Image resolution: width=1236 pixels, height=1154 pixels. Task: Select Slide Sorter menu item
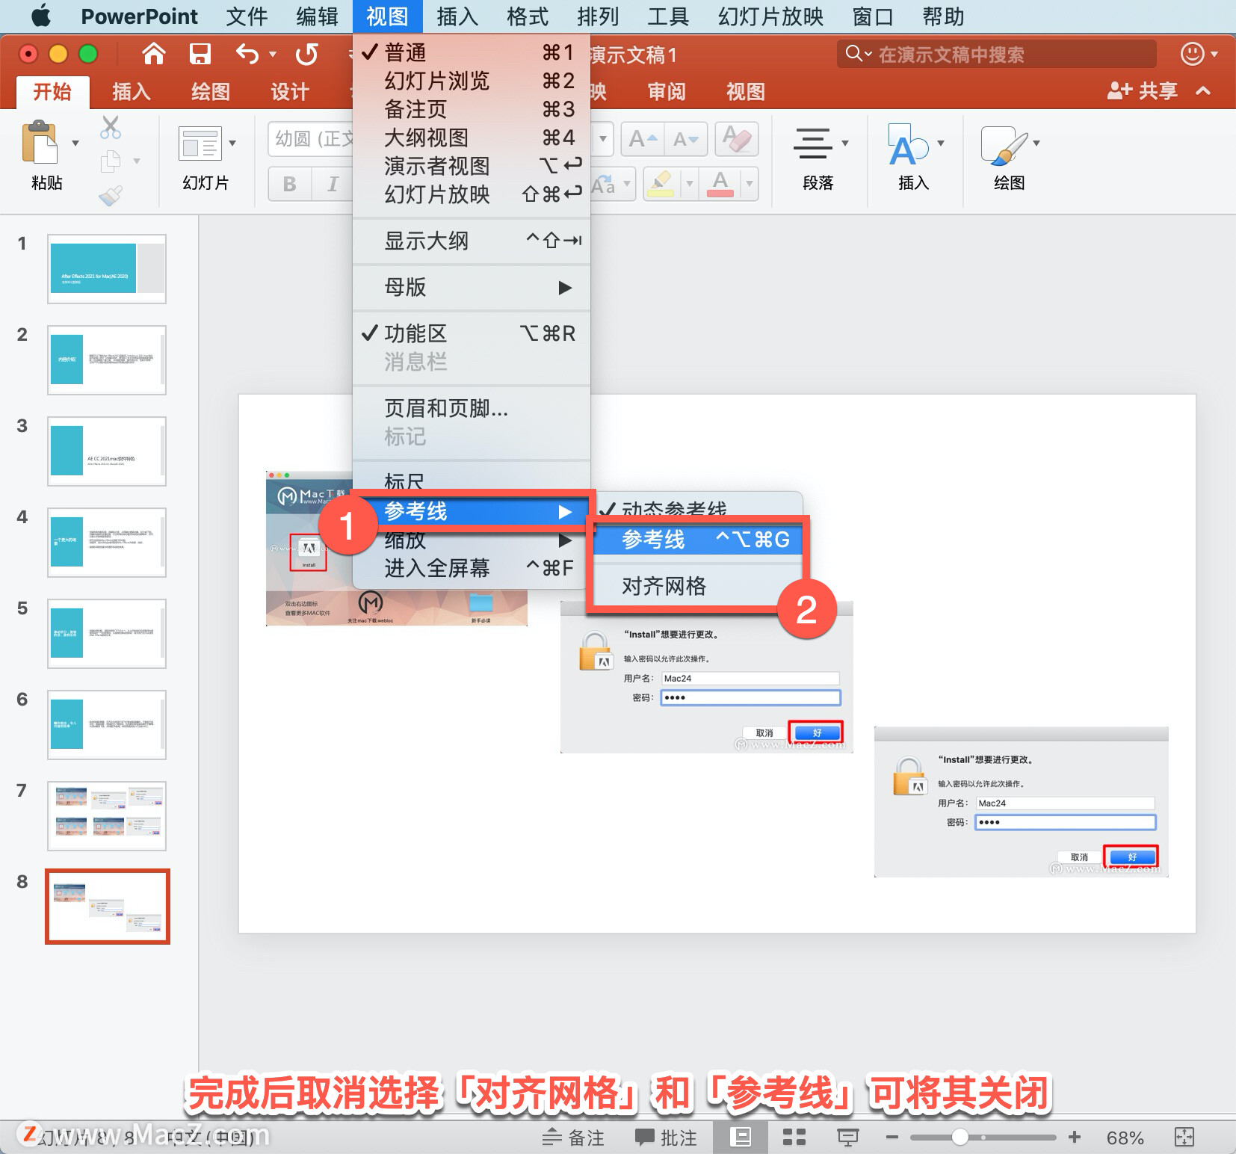click(x=471, y=81)
